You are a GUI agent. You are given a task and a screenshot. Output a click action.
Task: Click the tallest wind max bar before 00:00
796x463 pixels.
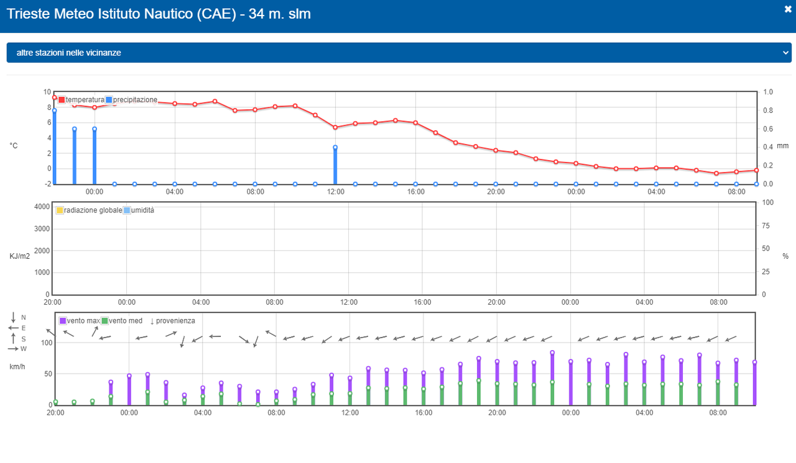pos(552,379)
